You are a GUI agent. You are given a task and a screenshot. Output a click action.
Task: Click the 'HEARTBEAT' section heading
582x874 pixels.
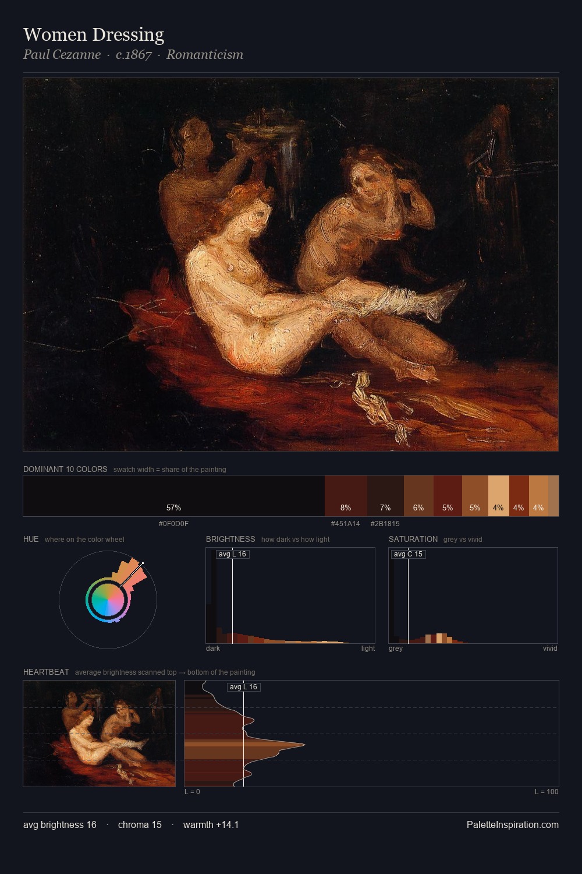(46, 672)
